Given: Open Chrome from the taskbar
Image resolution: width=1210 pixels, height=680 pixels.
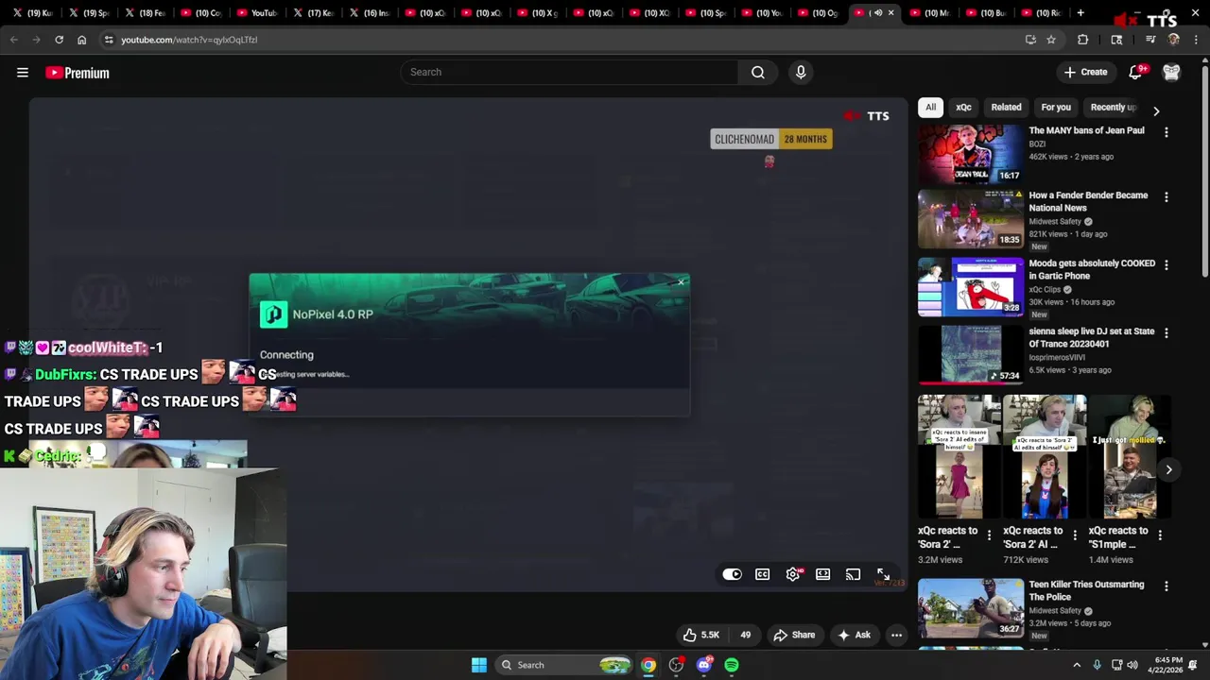Looking at the screenshot, I should (648, 665).
